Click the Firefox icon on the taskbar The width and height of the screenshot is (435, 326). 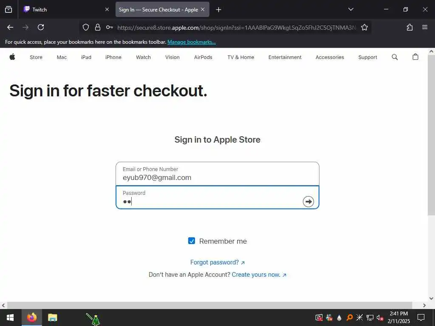click(x=31, y=318)
